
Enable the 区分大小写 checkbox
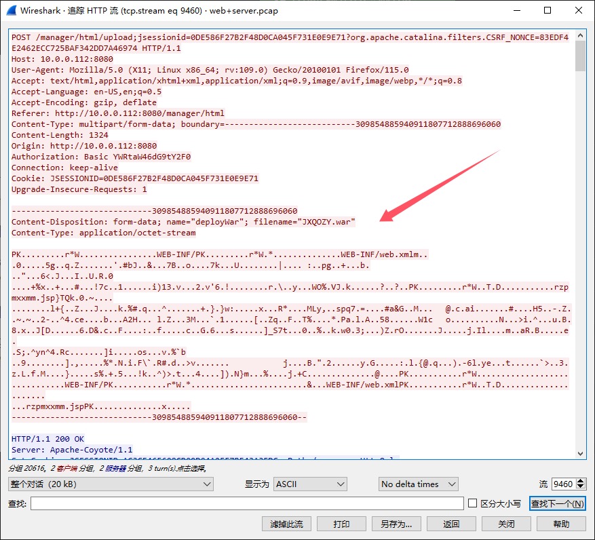coord(474,503)
